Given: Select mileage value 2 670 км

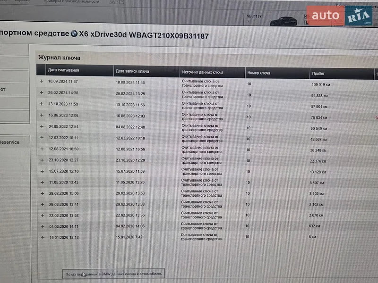Looking at the screenshot, I should (316, 216).
